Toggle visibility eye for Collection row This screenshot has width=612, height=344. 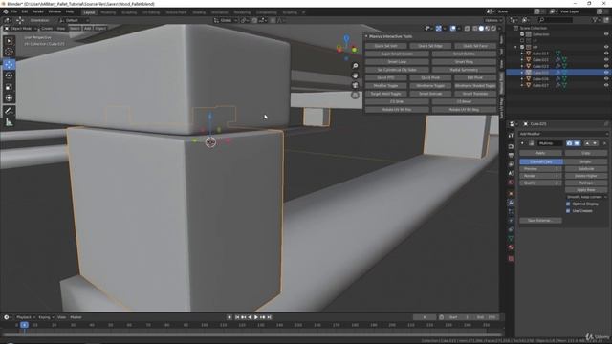(606, 34)
